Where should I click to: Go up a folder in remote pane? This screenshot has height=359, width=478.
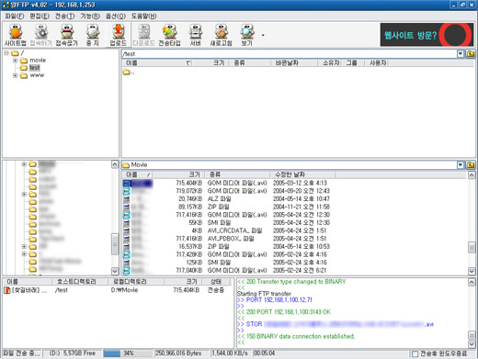click(471, 54)
